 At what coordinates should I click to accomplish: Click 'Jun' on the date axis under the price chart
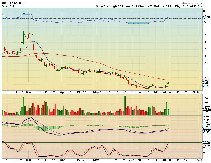pyautogui.click(x=131, y=92)
